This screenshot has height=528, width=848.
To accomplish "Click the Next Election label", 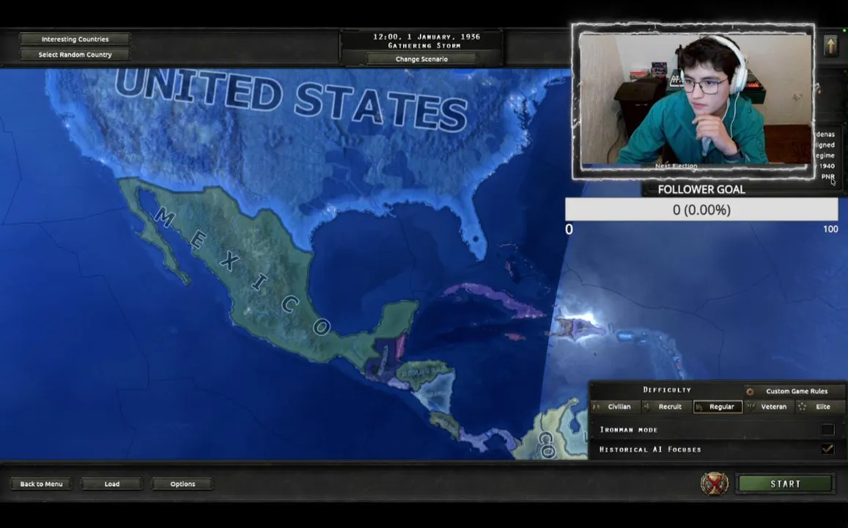I will click(676, 166).
